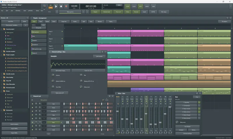Click the Attack knob in Sampler
The image size is (233, 139).
(53, 81)
